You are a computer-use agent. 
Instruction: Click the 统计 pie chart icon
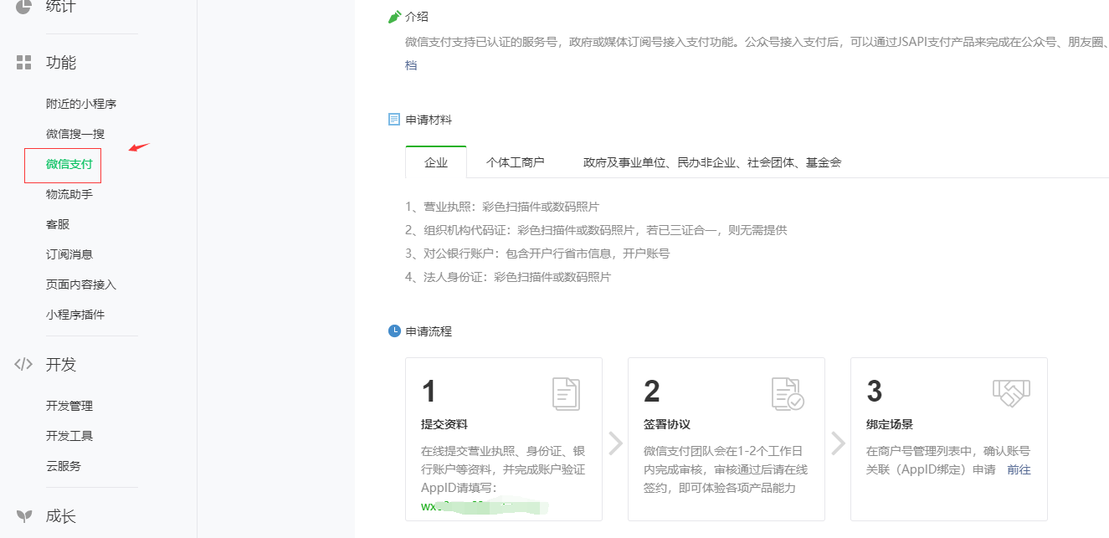click(x=23, y=7)
